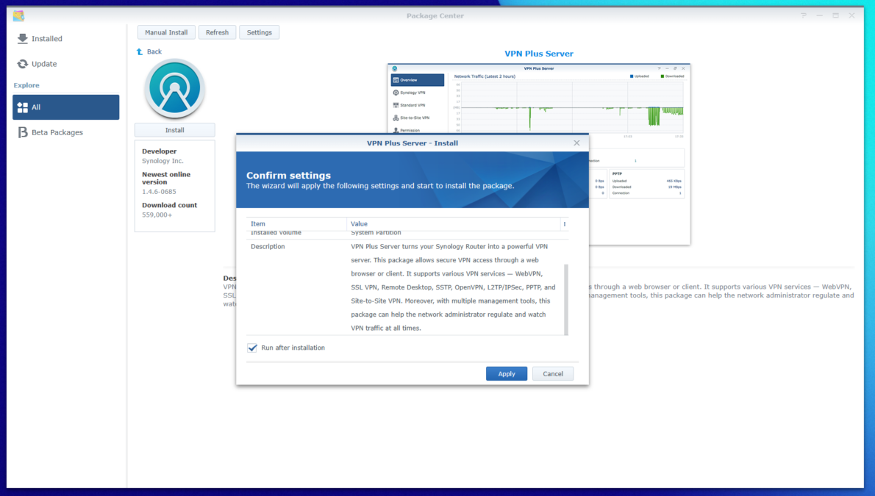Cancel the VPN Plus Server installation wizard
Screen dimensions: 875x496
click(x=552, y=374)
